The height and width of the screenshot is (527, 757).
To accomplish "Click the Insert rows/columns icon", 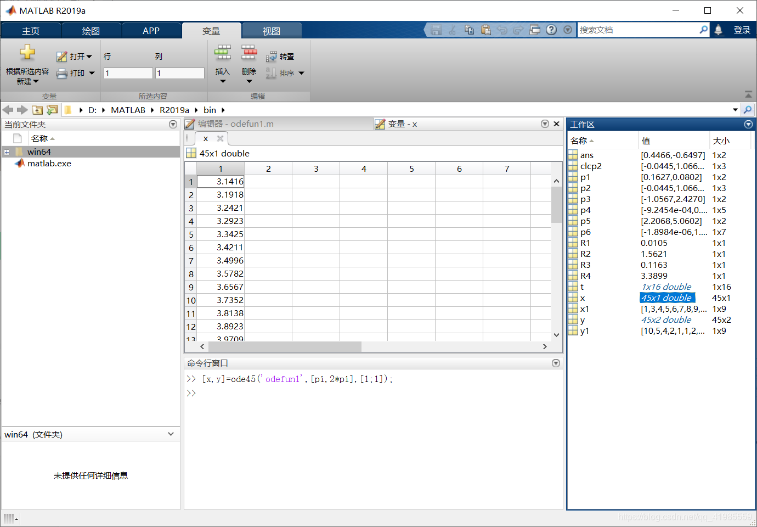I will coord(222,53).
